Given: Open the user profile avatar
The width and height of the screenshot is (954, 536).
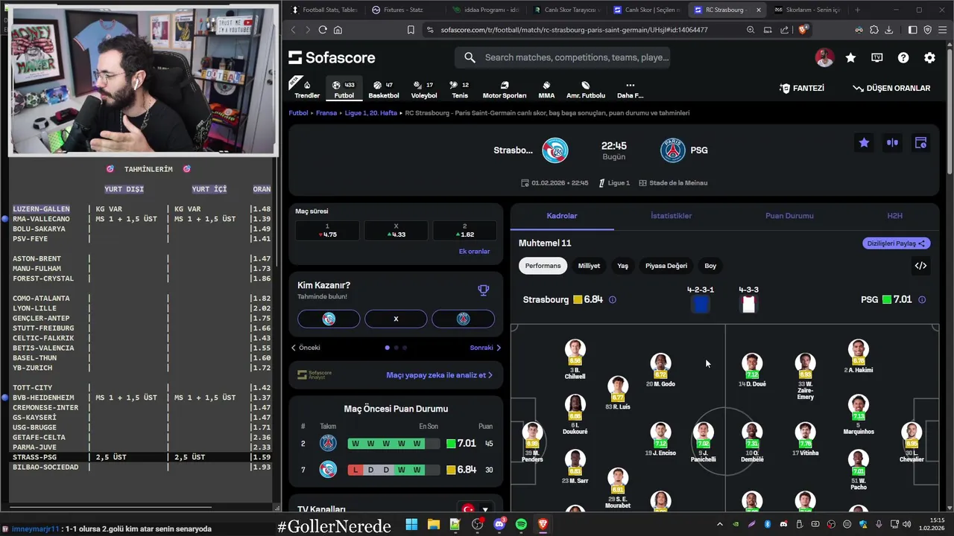Looking at the screenshot, I should [x=824, y=57].
